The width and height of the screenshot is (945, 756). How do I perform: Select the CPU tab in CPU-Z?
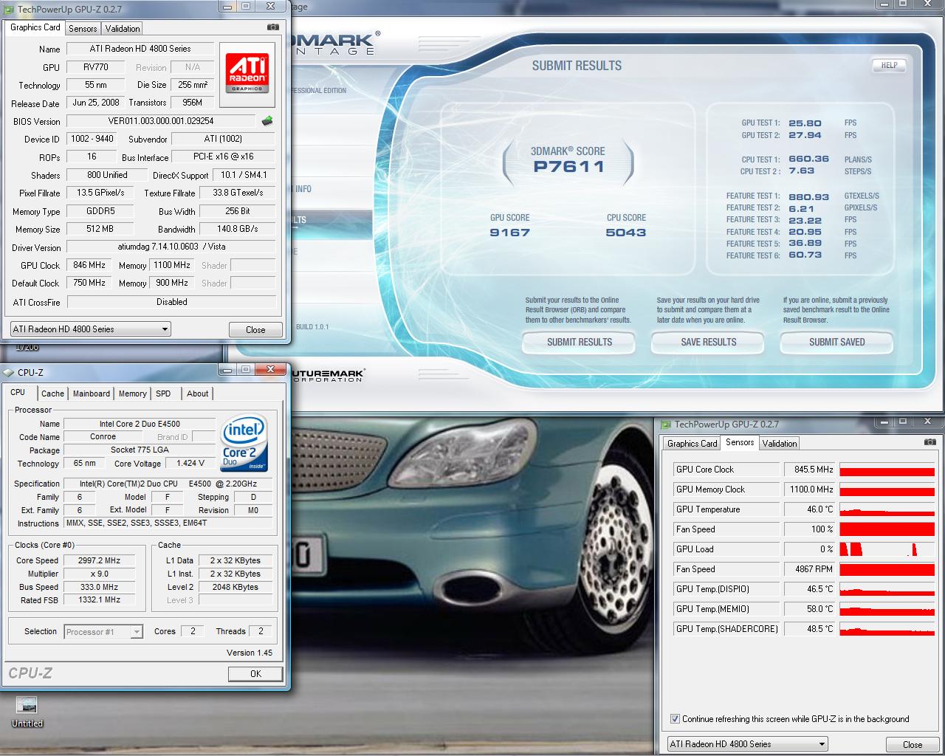pyautogui.click(x=18, y=392)
